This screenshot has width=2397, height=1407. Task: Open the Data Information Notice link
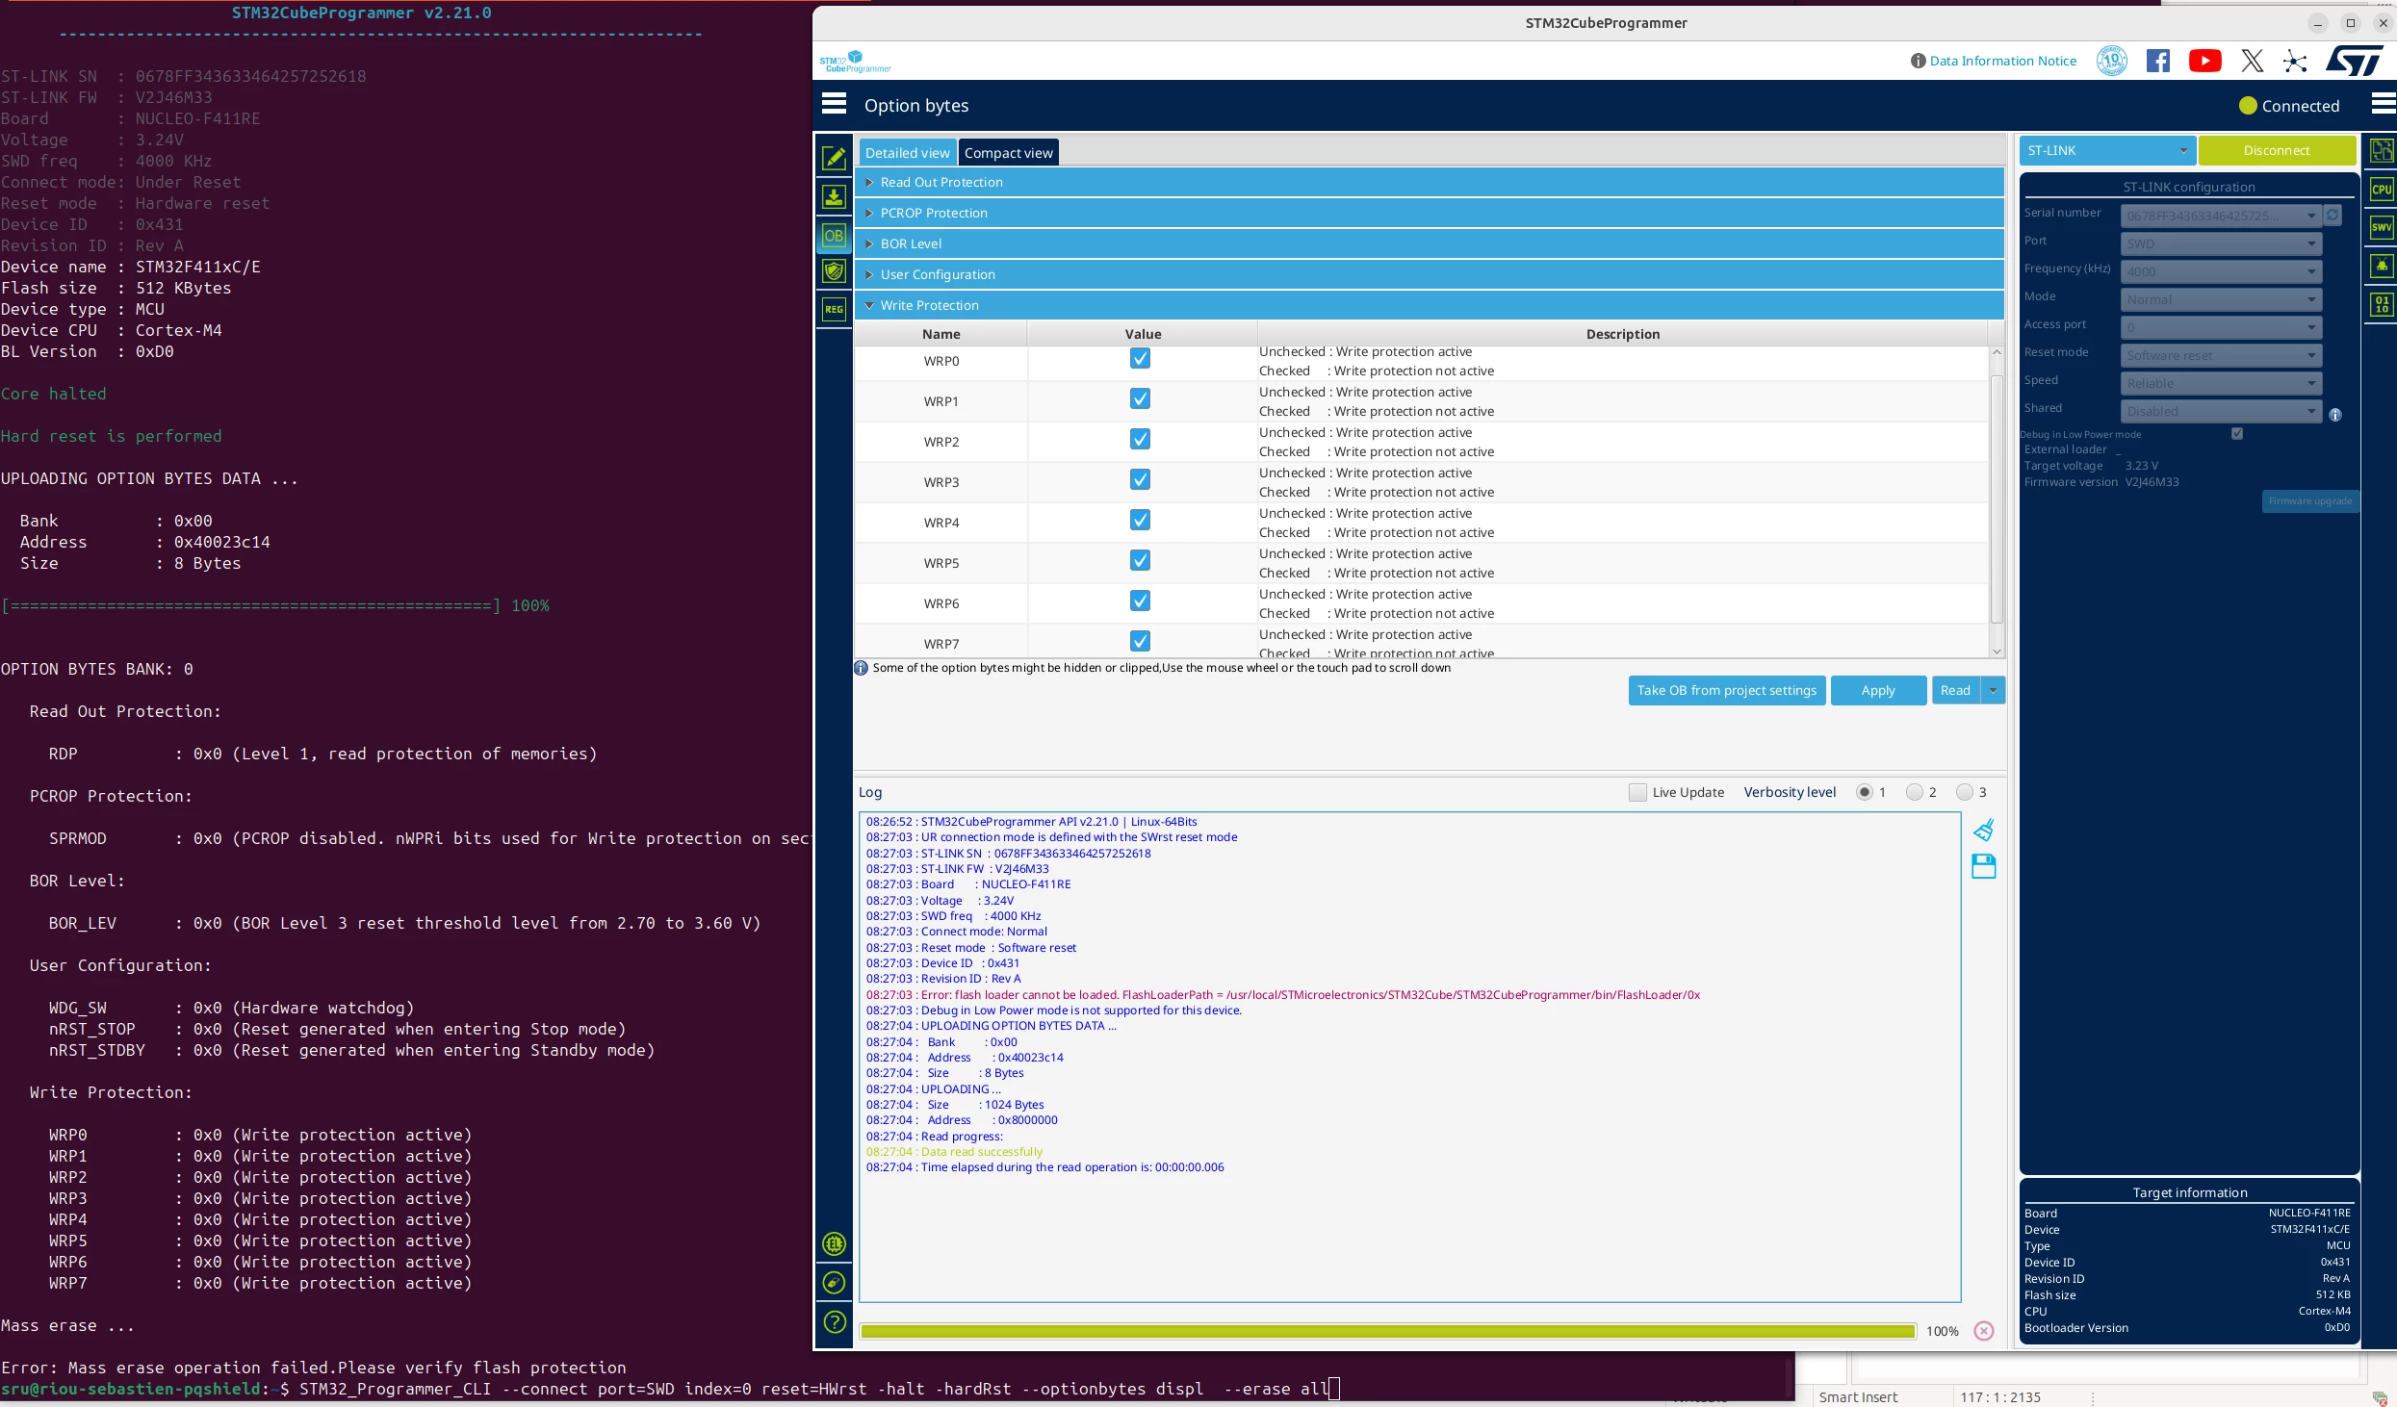(2002, 61)
